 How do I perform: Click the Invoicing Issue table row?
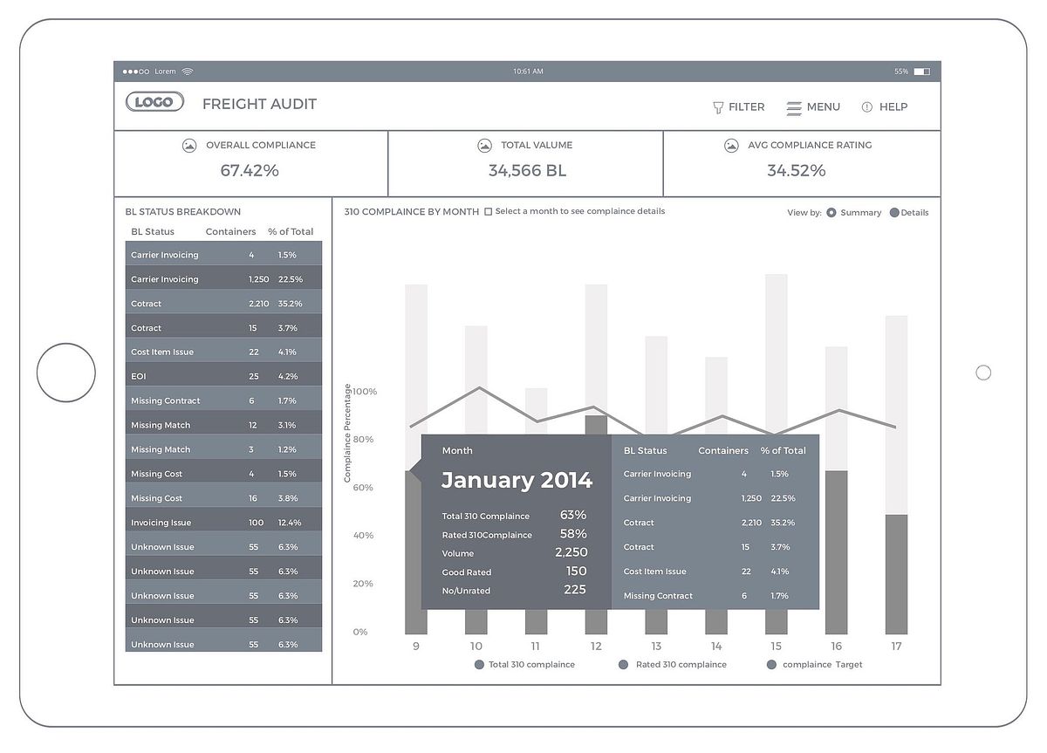223,523
